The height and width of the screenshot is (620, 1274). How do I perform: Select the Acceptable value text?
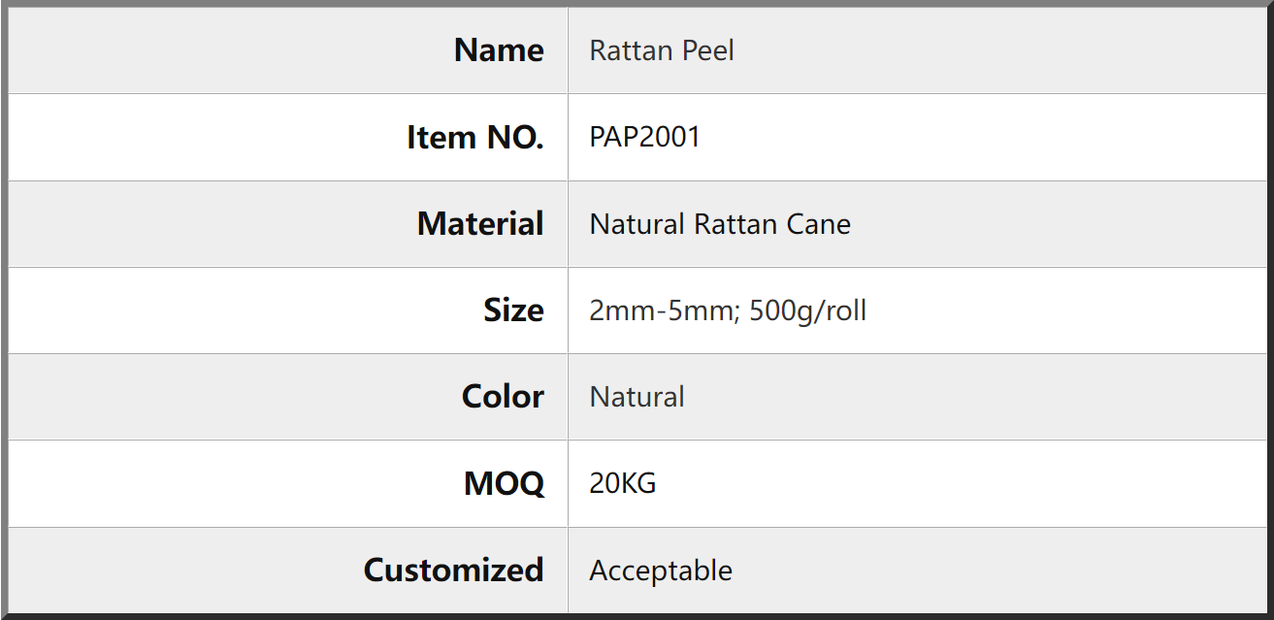661,571
